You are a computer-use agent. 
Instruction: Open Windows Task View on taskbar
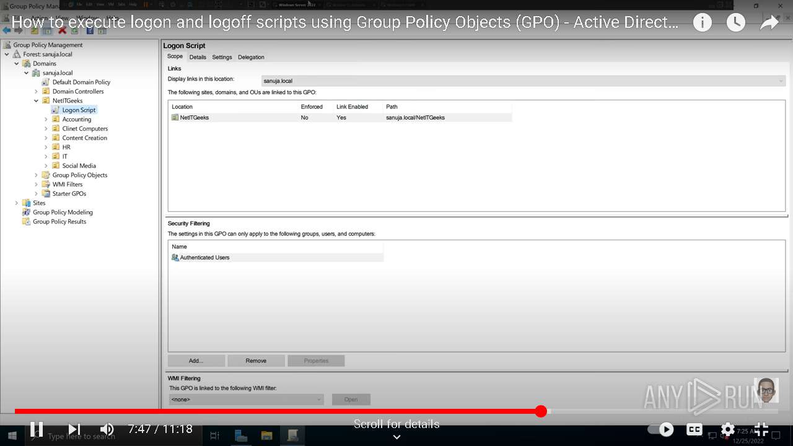(215, 435)
